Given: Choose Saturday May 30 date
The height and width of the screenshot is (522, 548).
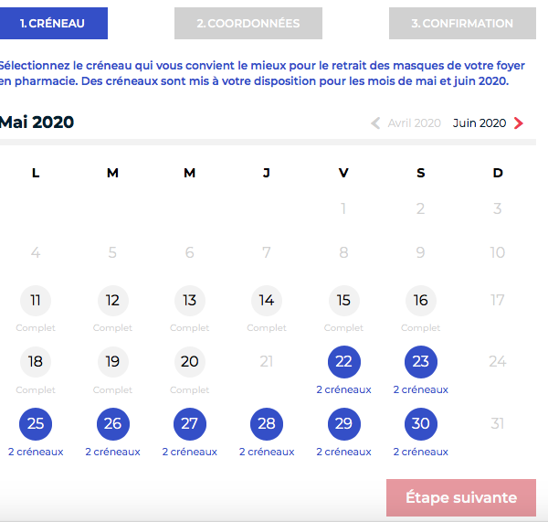Looking at the screenshot, I should (x=420, y=424).
